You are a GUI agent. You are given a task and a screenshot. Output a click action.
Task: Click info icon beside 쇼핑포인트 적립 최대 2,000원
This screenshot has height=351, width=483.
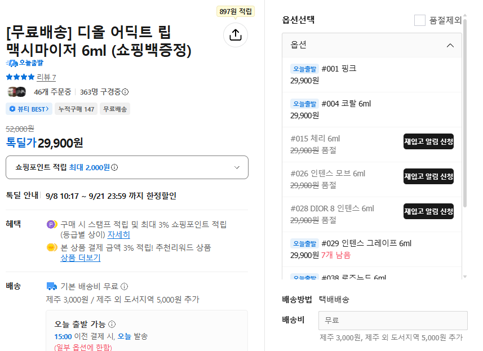114,167
